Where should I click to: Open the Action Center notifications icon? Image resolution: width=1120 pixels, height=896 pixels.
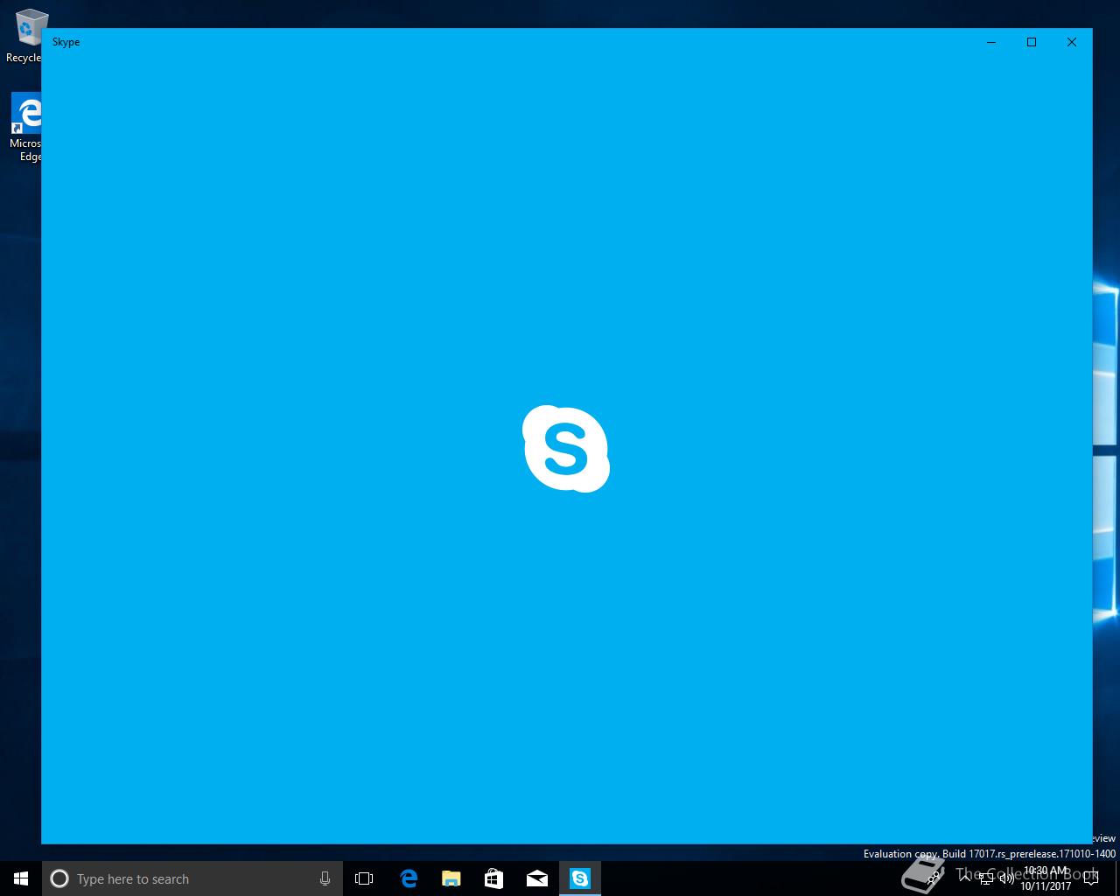tap(1090, 878)
